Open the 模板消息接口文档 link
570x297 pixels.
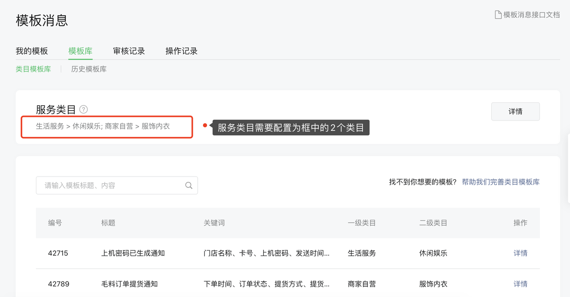(531, 15)
